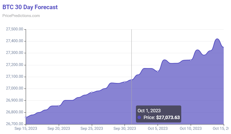231x134 pixels.
Task: Click the Sep 20, 2023 x-axis label
Action: 59,129
